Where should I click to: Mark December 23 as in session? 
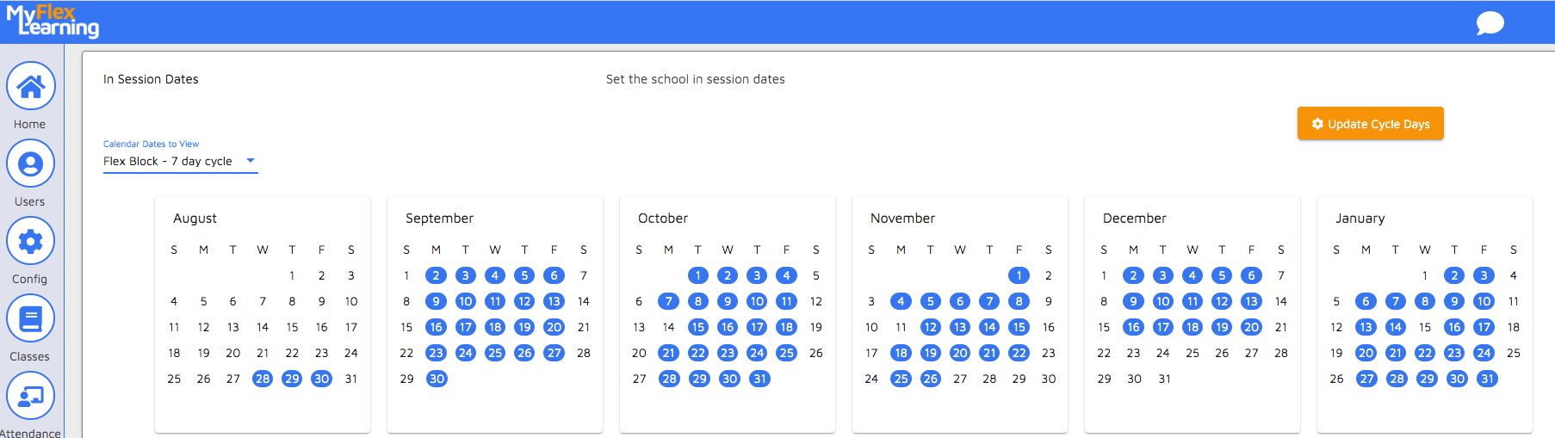(1133, 353)
